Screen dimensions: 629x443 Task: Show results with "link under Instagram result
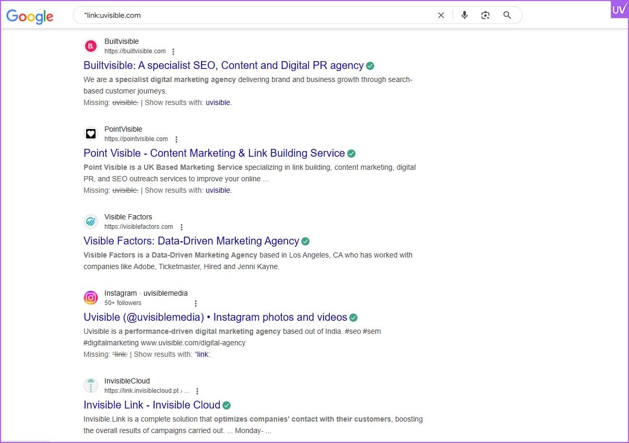click(202, 354)
